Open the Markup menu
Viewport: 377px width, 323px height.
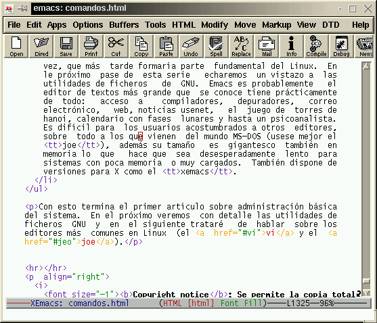(277, 25)
